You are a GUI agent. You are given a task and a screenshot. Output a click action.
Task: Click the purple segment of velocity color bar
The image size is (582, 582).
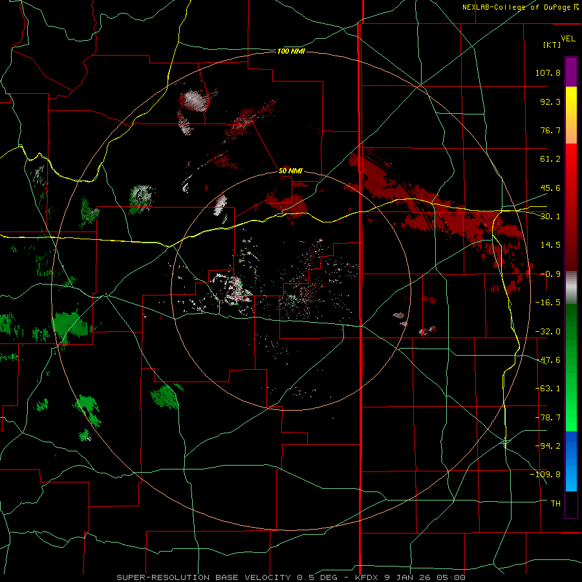point(571,72)
